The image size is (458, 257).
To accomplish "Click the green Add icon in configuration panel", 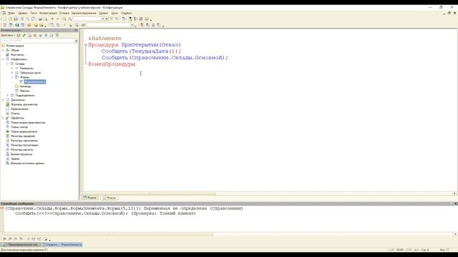I will tap(19, 35).
